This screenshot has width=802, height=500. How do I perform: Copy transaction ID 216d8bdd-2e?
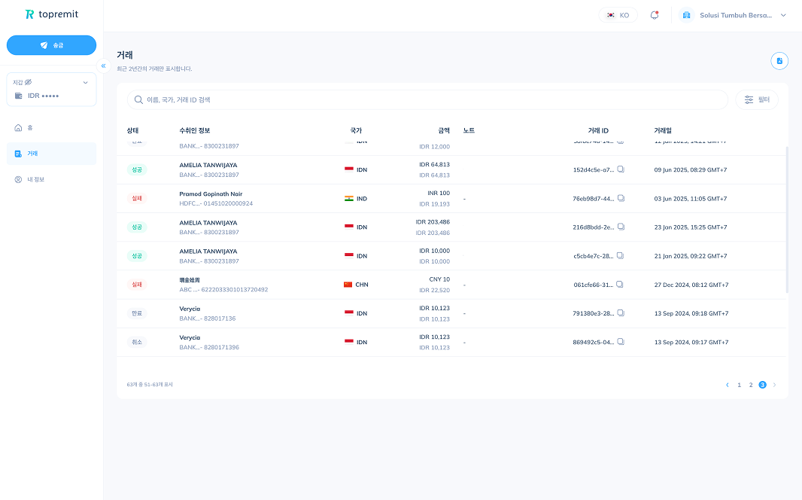point(621,227)
